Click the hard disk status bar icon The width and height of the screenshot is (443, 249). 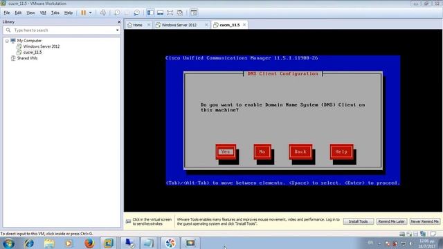[x=402, y=234]
